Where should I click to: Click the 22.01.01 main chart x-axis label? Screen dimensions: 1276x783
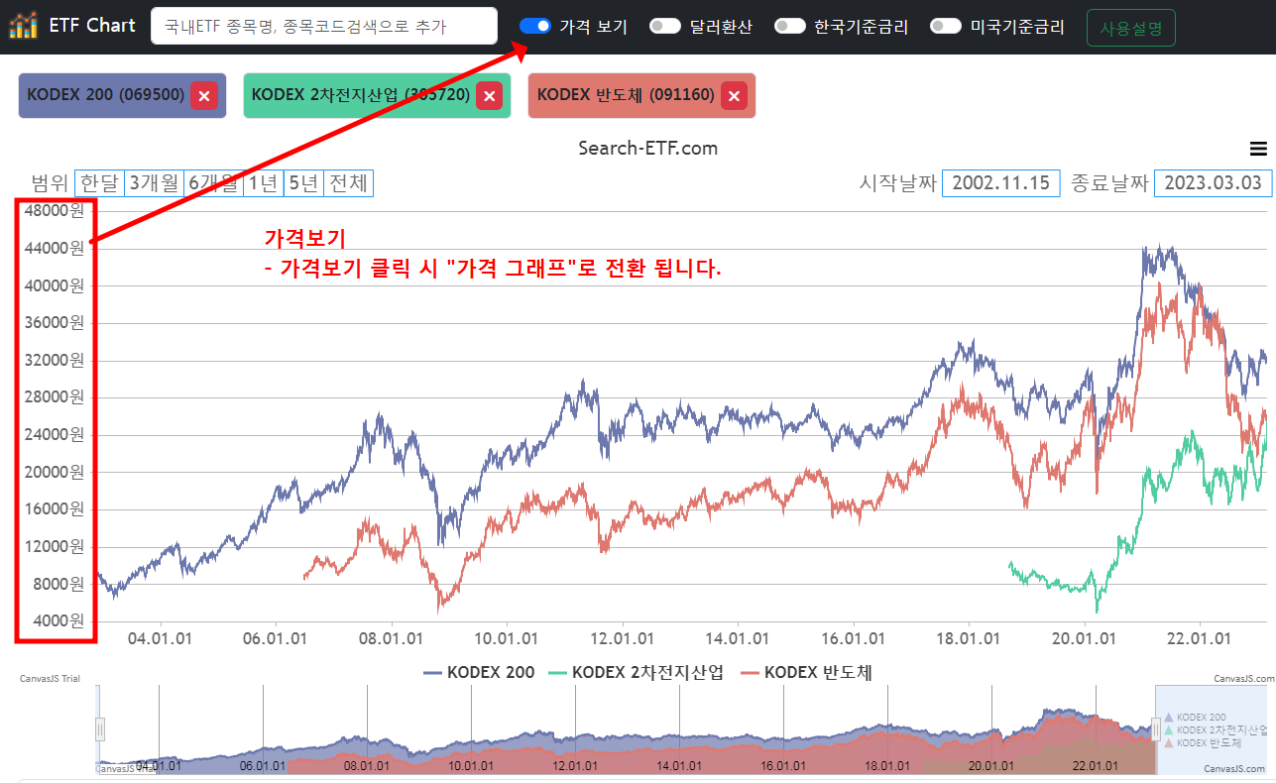pyautogui.click(x=1201, y=639)
